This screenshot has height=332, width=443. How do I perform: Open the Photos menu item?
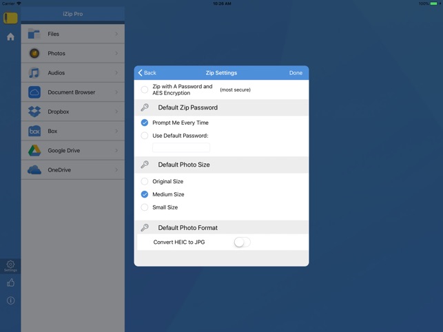[x=73, y=53]
